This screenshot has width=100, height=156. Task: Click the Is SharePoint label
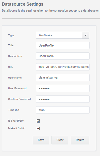click(16, 121)
